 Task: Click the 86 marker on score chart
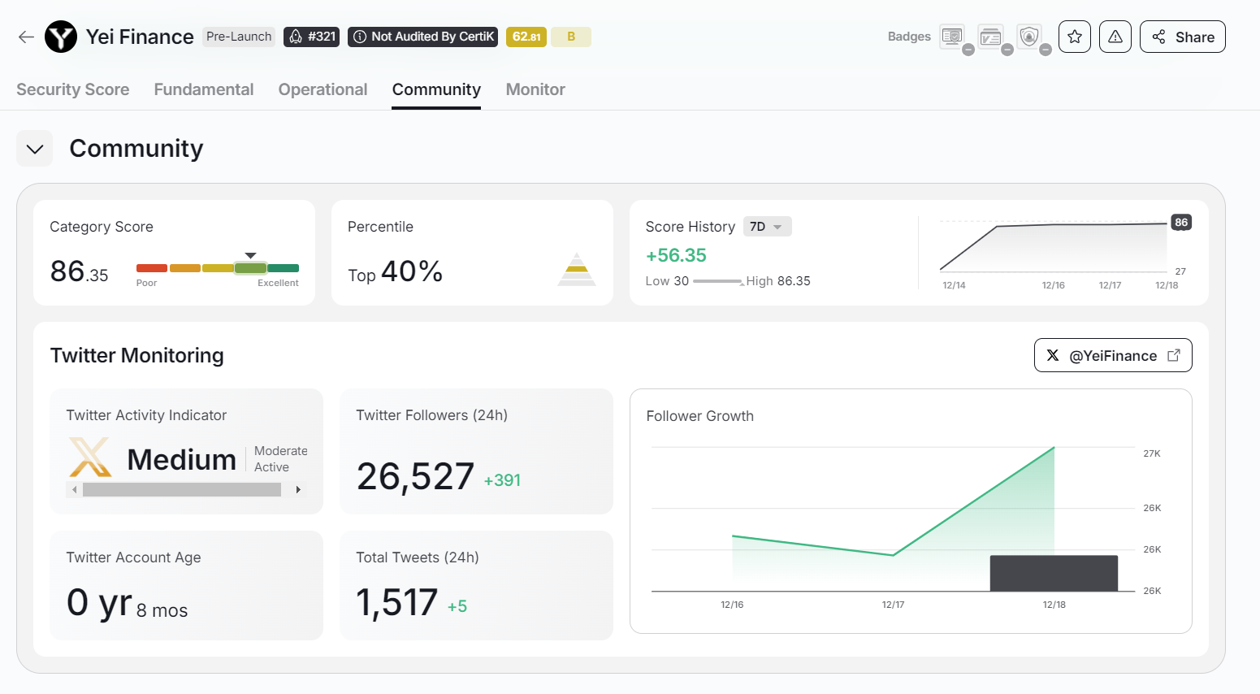(1181, 222)
